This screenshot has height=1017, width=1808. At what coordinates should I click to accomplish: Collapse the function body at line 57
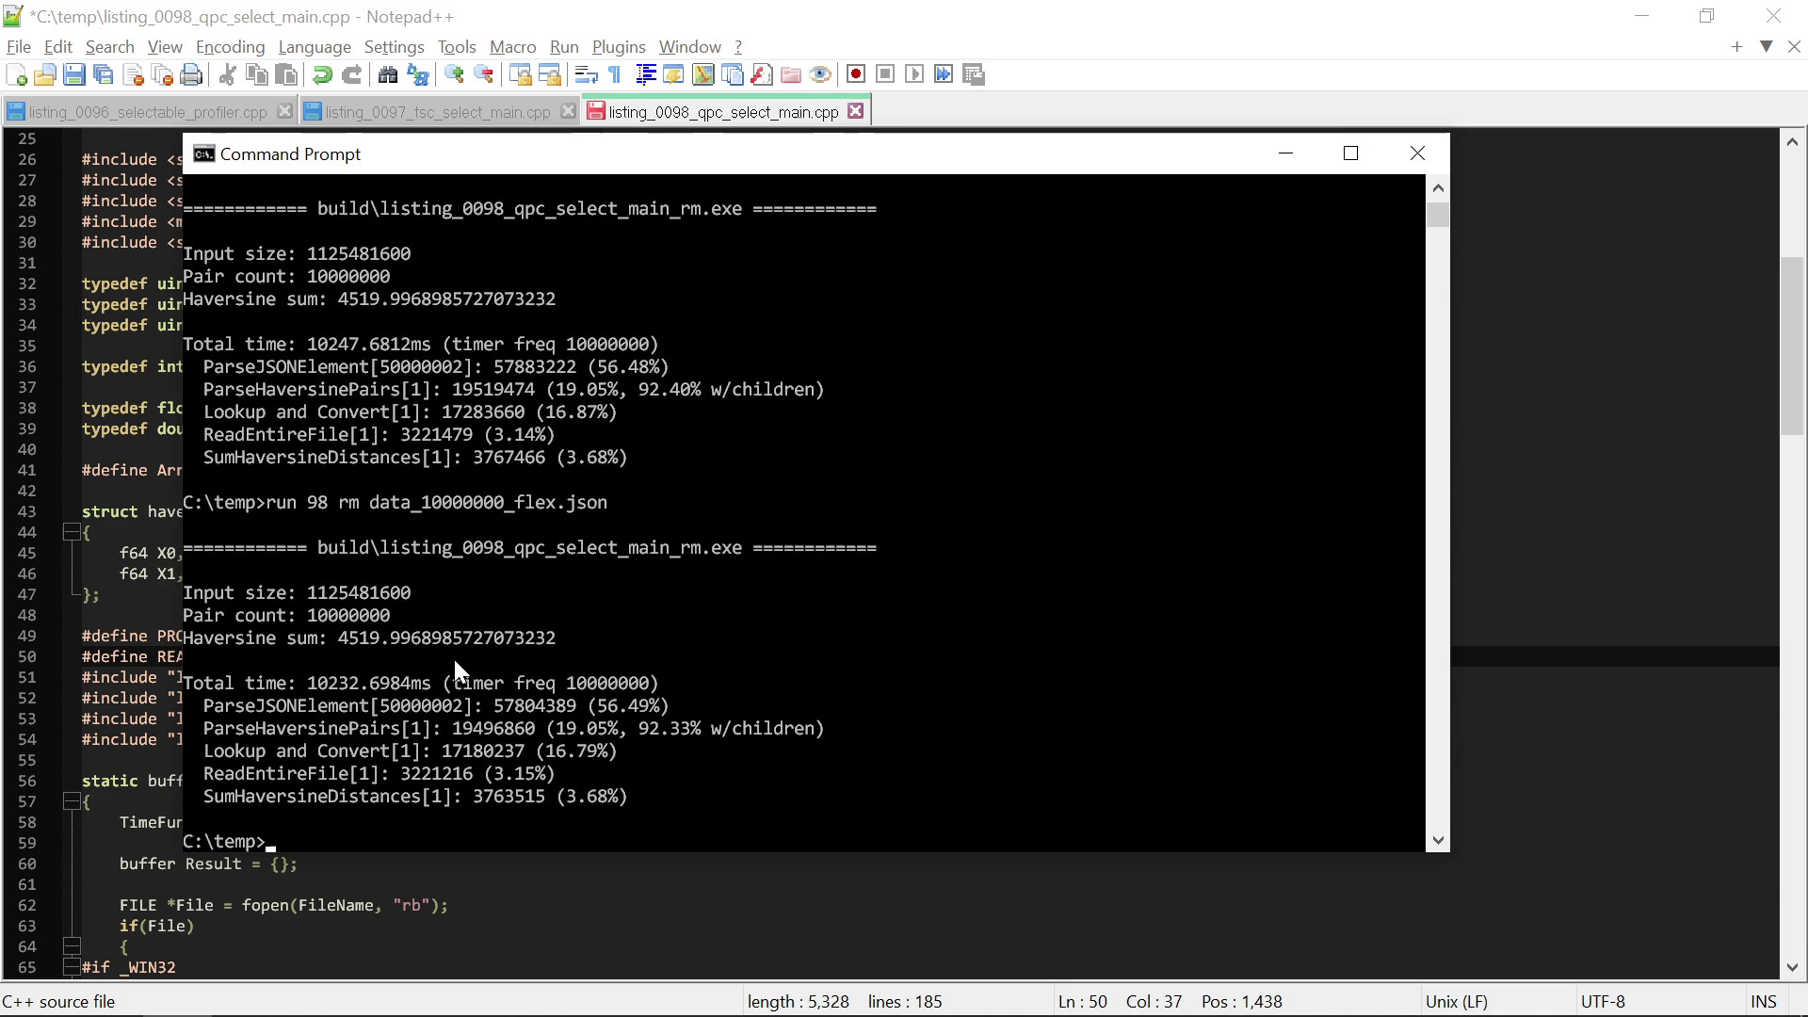coord(73,799)
